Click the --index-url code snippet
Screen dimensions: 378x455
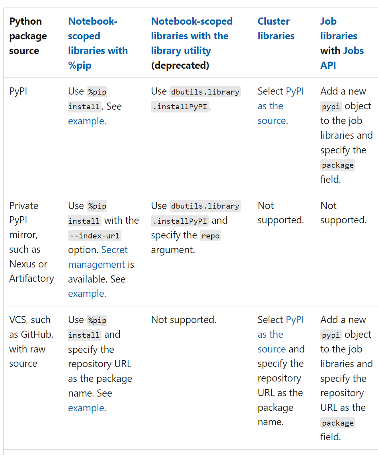pos(95,236)
